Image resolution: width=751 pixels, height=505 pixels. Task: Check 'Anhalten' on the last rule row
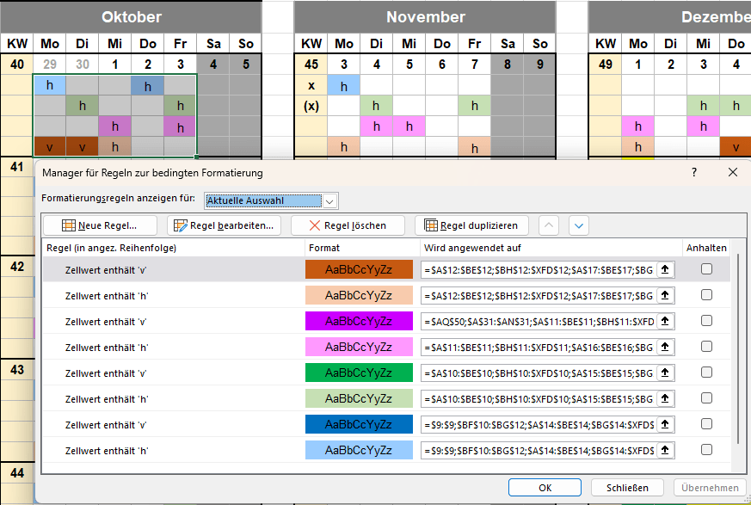(x=705, y=449)
